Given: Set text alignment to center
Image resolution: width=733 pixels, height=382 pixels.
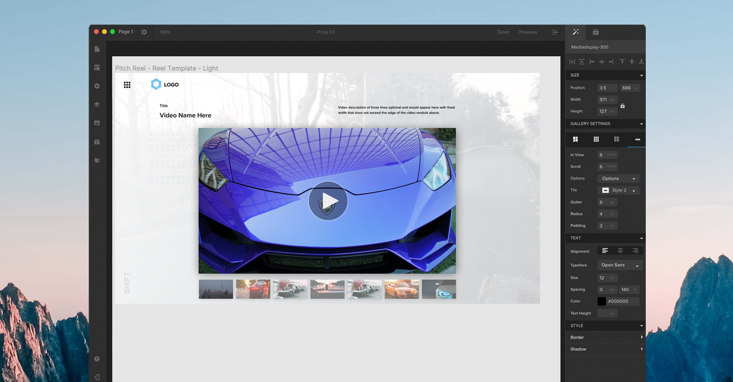Looking at the screenshot, I should 620,250.
